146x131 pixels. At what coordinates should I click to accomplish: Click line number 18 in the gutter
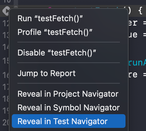coord(6,99)
